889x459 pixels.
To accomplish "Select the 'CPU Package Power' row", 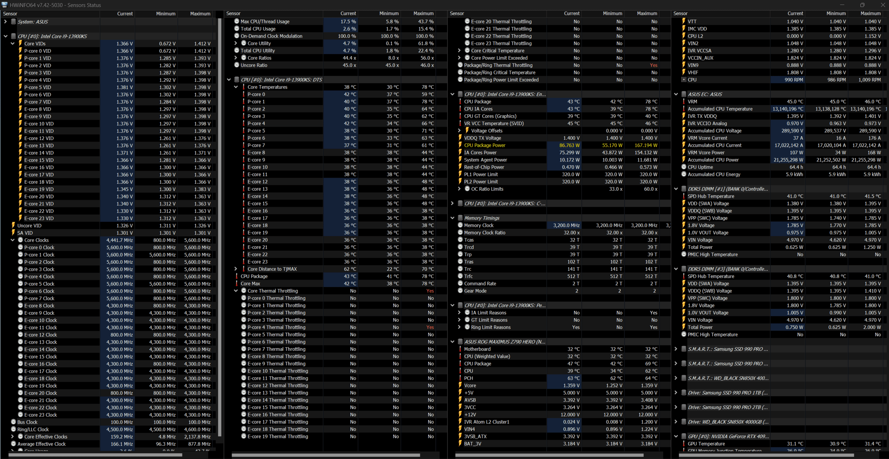I will click(x=559, y=145).
